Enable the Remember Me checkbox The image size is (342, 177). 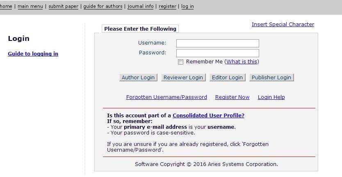[x=180, y=62]
